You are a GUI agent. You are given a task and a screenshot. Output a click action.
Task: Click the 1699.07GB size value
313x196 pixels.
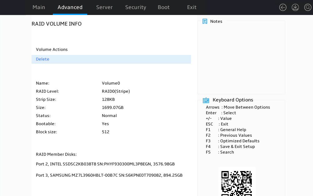[112, 107]
